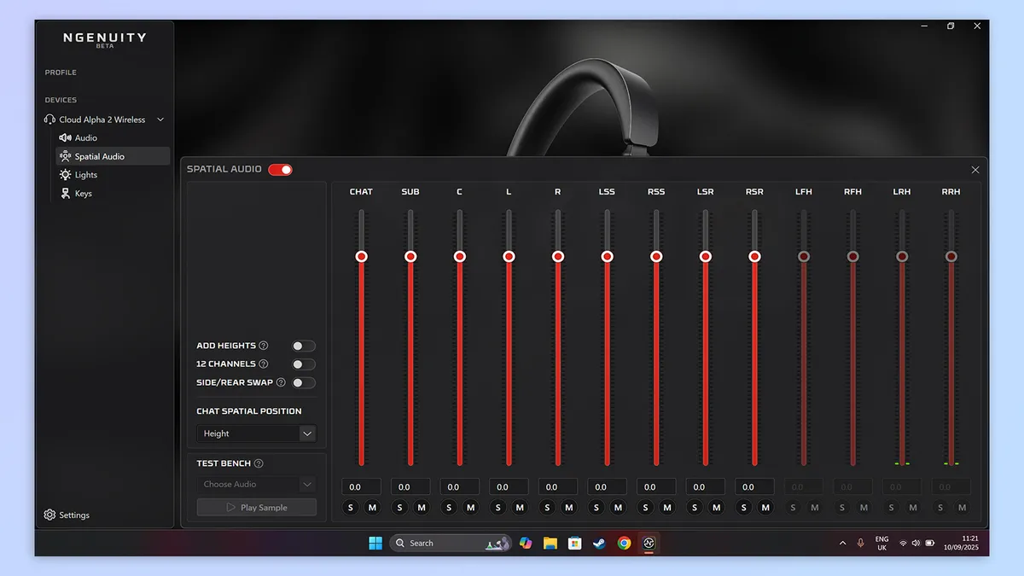Open the Audio section for Cloud Alpha 2 Wireless

86,137
